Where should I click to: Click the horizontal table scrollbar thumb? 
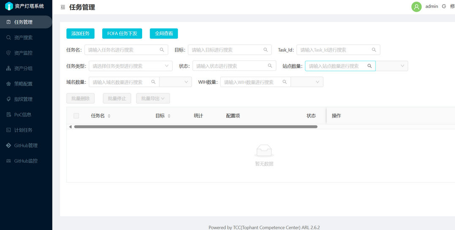196,127
